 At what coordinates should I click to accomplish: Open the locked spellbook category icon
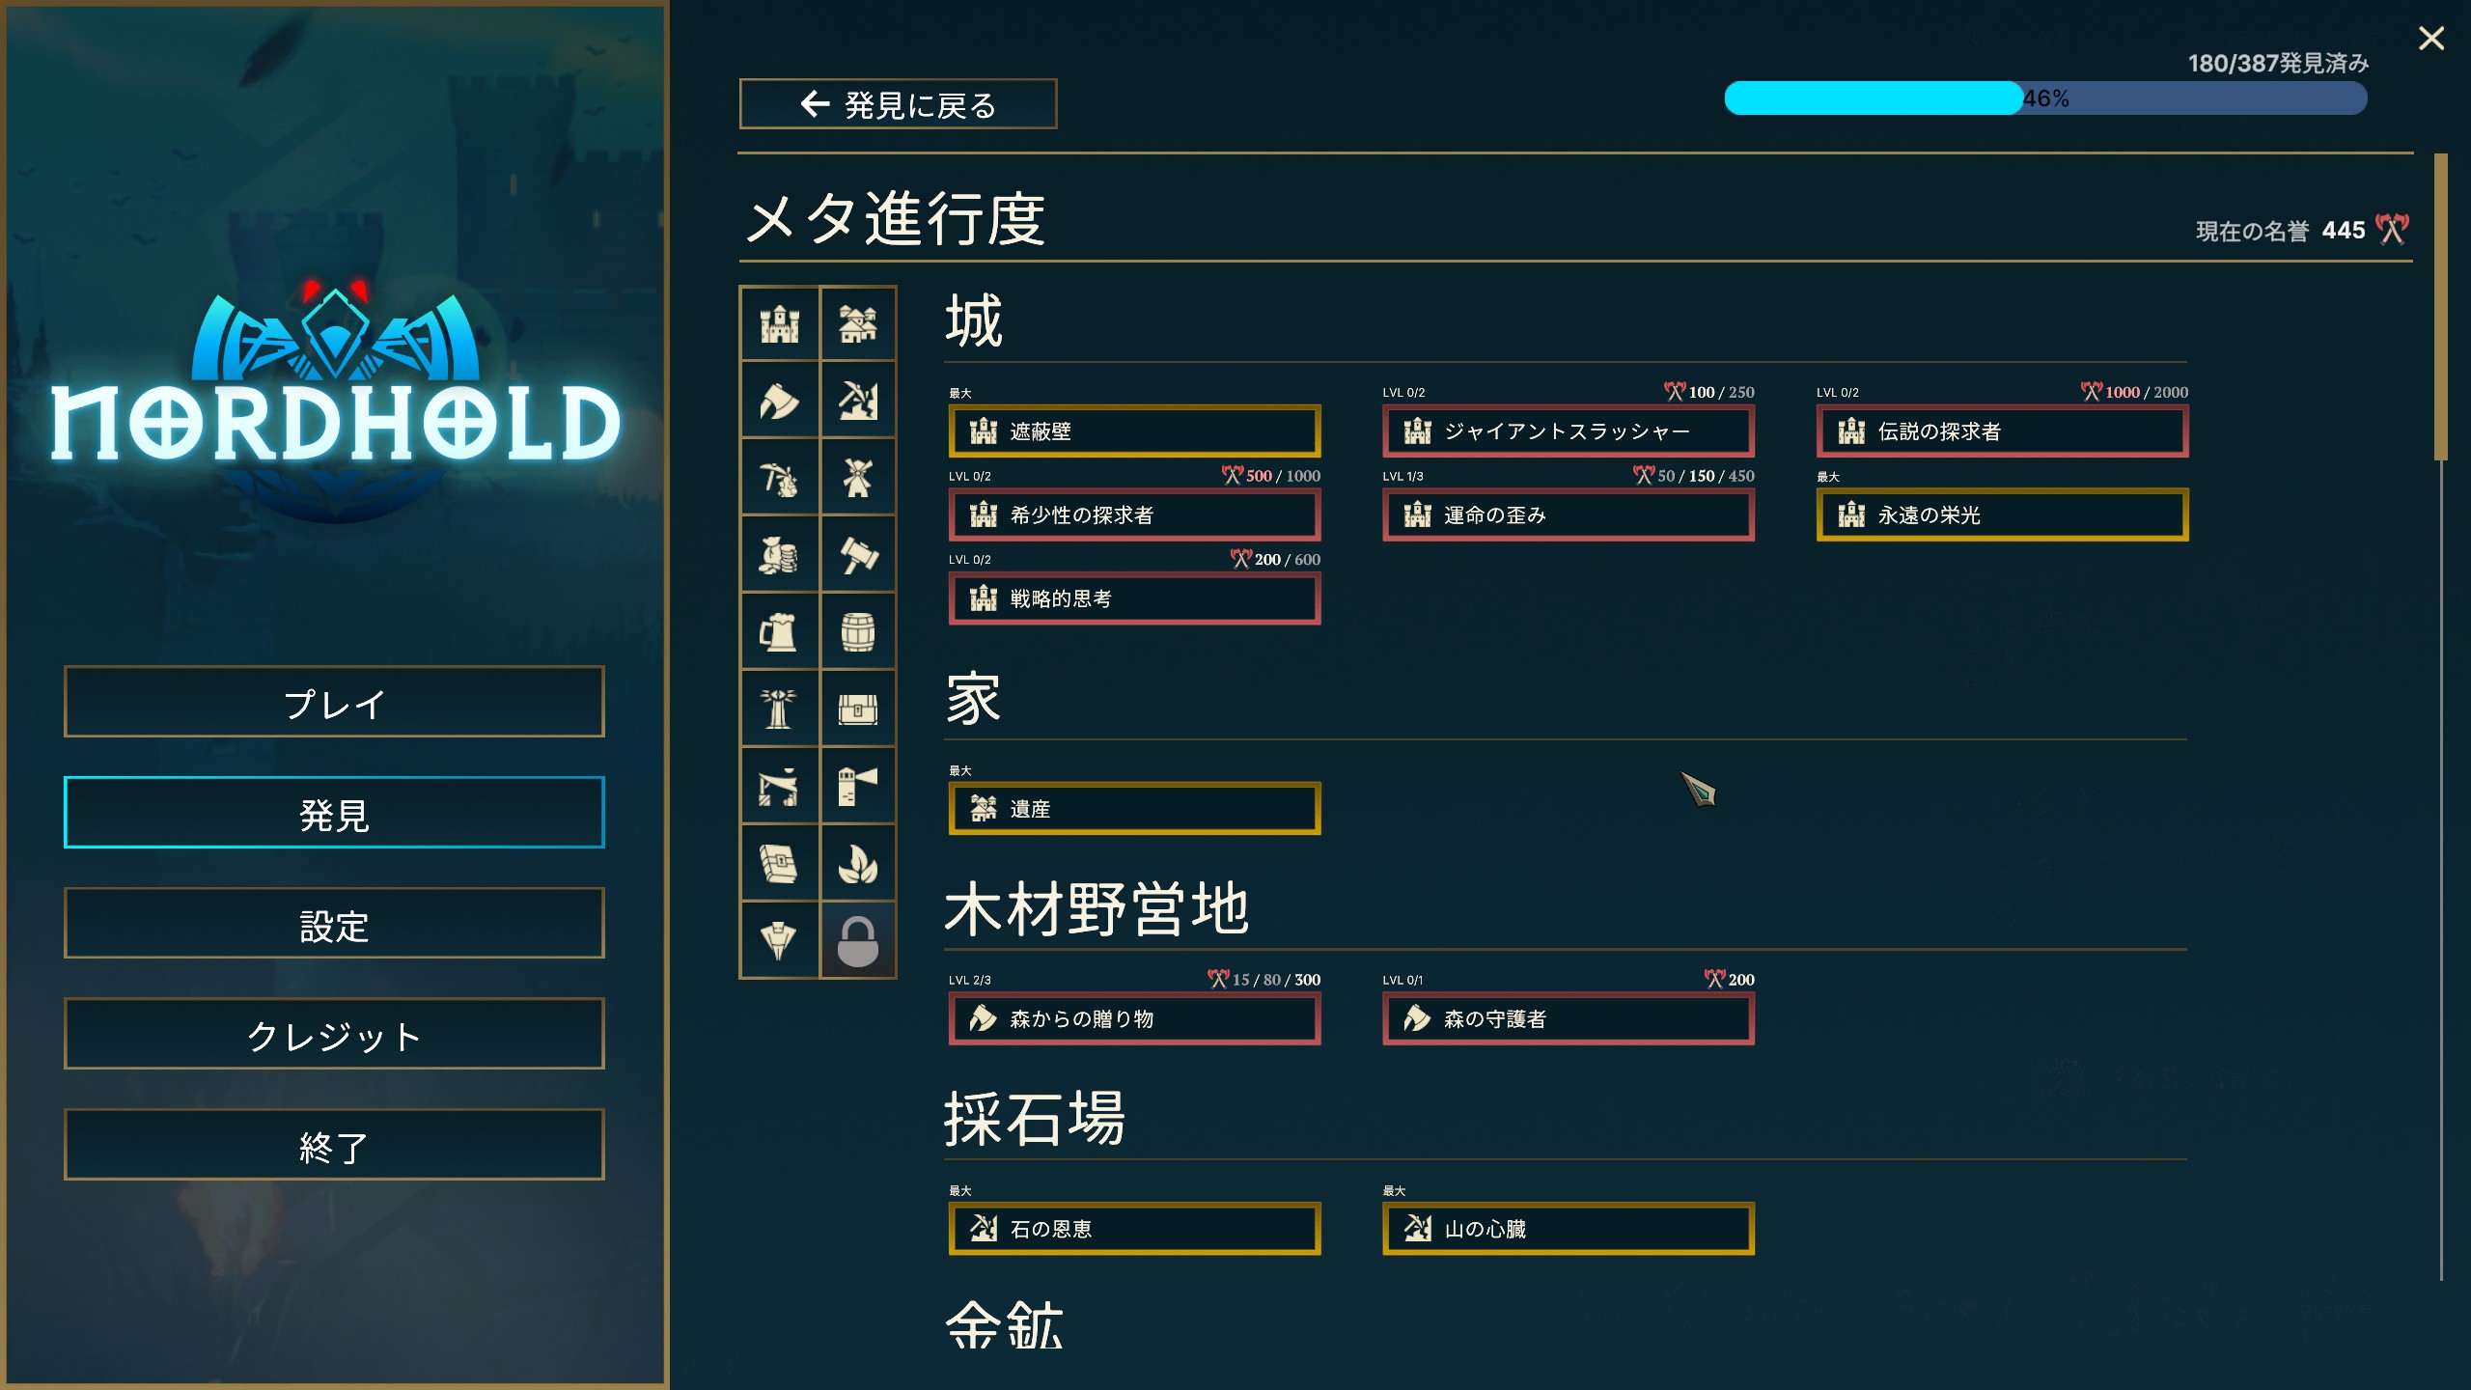[779, 864]
